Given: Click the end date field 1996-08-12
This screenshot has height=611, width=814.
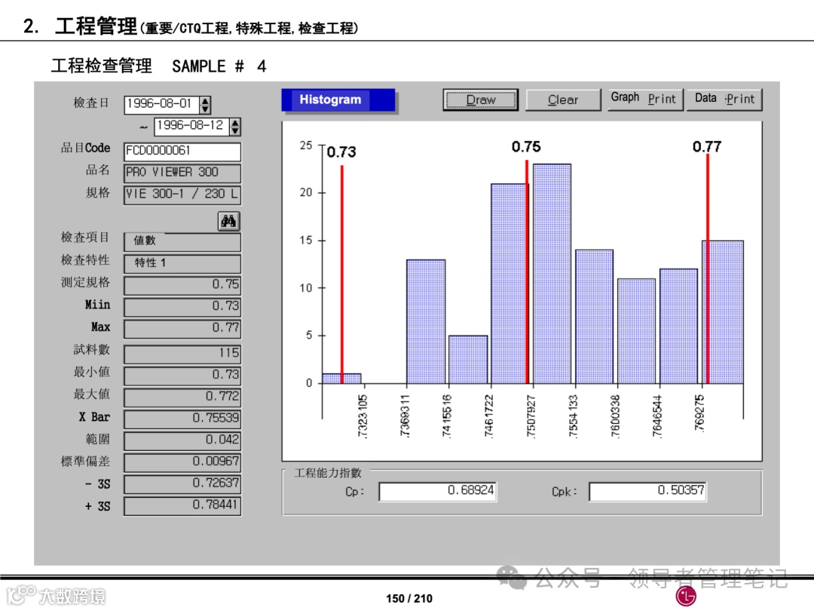Looking at the screenshot, I should point(191,126).
